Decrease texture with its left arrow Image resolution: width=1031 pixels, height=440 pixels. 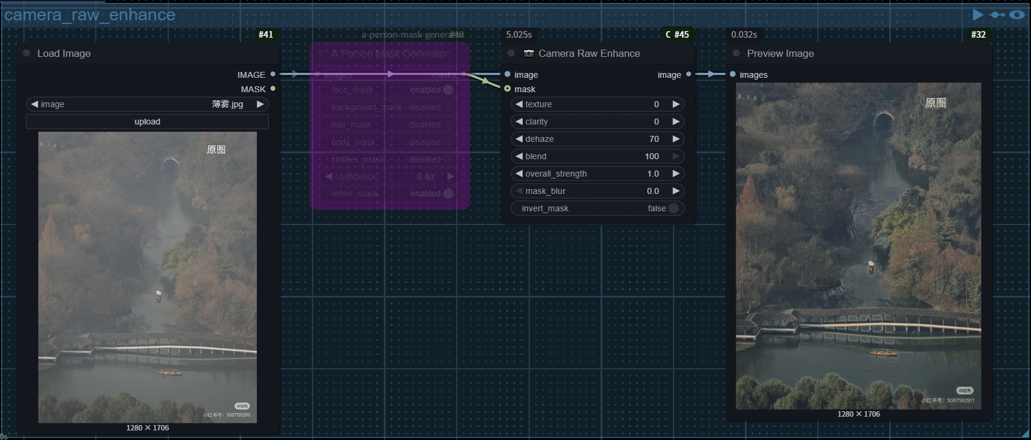coord(519,104)
